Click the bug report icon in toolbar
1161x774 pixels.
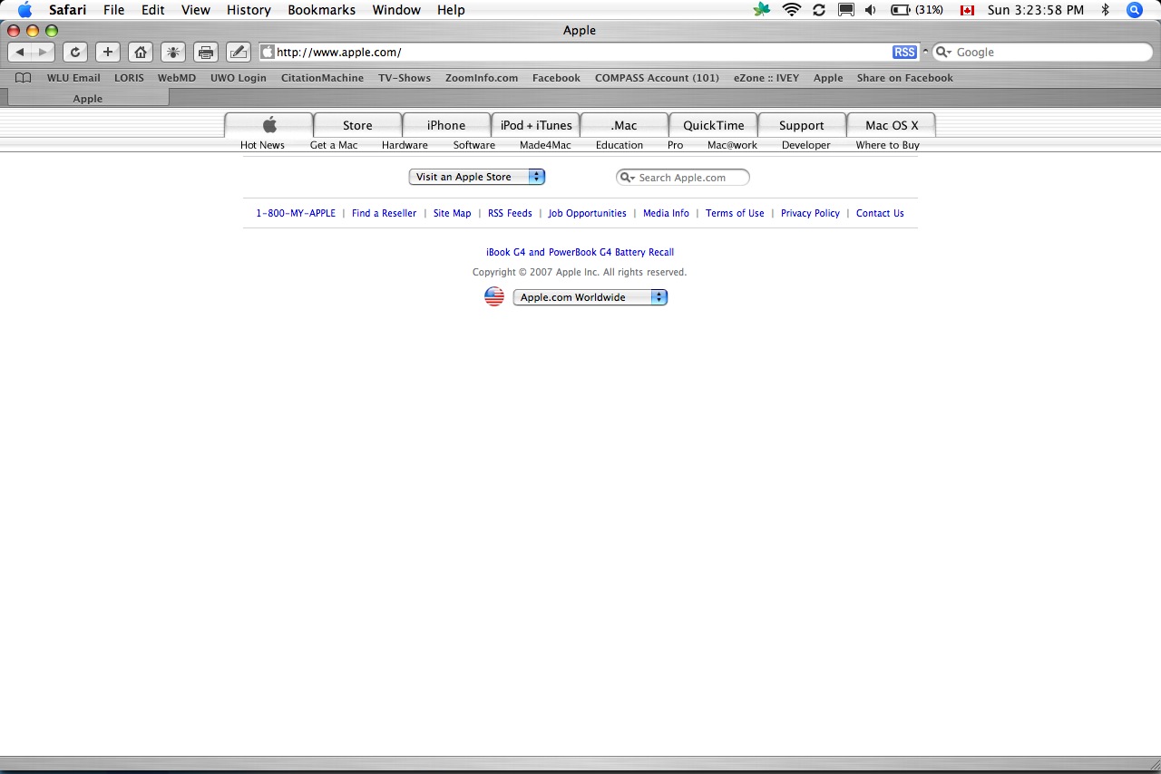[172, 52]
